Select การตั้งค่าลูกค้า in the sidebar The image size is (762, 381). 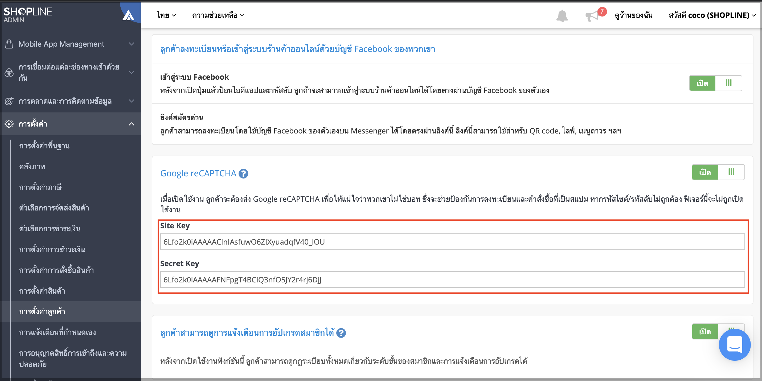point(42,311)
